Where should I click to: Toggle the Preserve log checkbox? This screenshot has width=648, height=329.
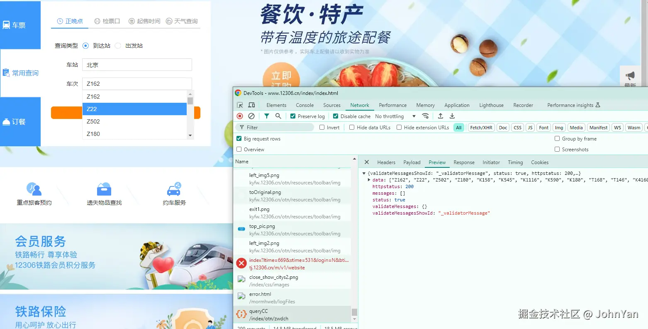tap(293, 116)
